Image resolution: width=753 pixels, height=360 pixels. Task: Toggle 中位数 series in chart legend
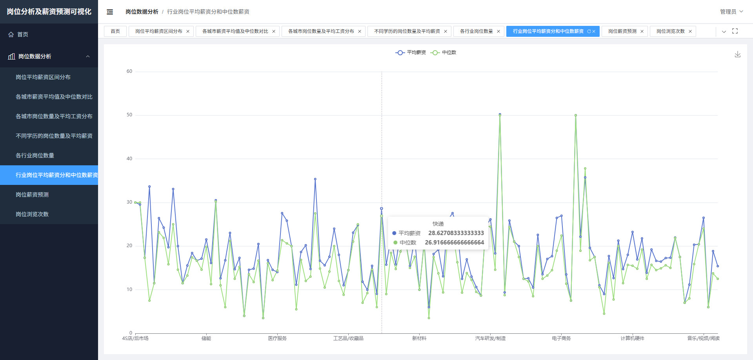pyautogui.click(x=444, y=52)
